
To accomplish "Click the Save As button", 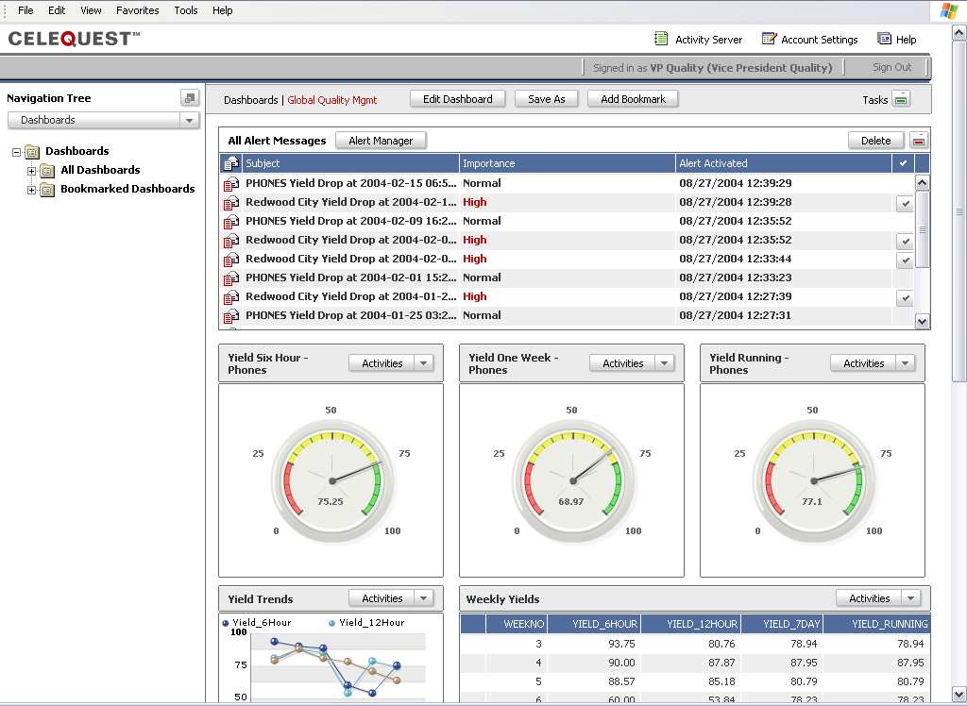I will [x=547, y=99].
